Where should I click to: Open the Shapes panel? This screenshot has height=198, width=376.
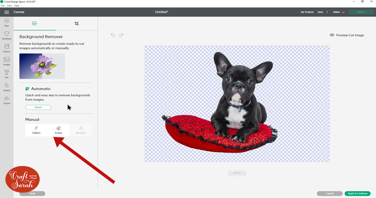click(x=6, y=86)
